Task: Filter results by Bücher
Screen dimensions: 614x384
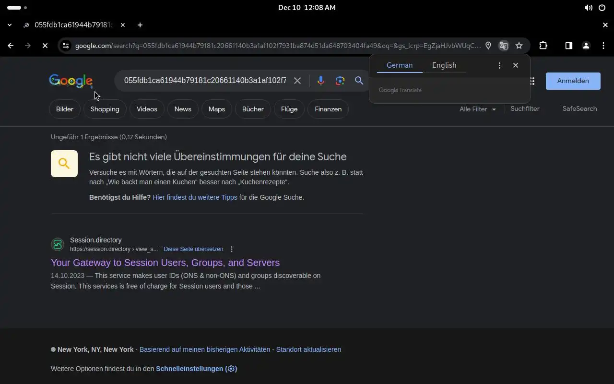Action: (x=253, y=109)
